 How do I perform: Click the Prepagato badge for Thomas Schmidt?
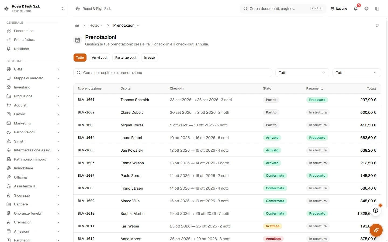317,100
